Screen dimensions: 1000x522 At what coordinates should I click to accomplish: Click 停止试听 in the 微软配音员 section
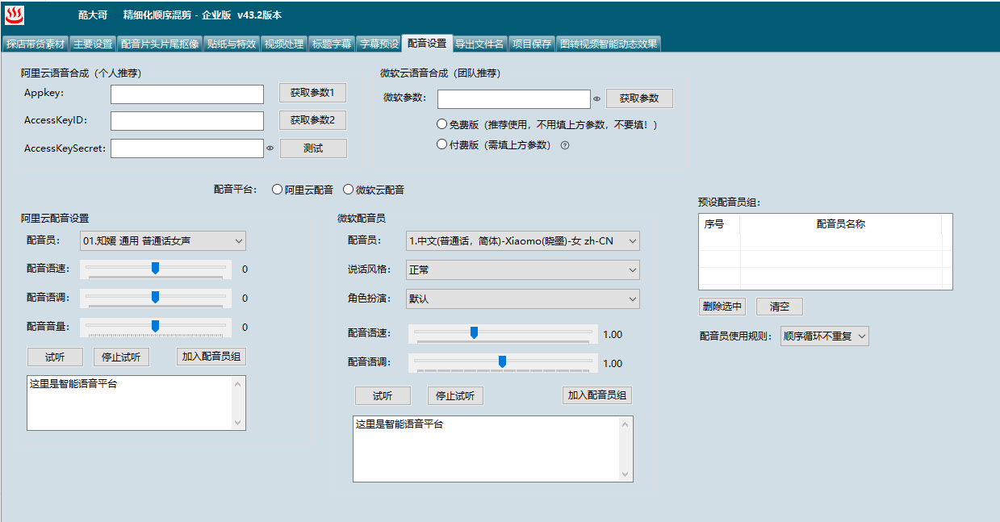point(455,395)
